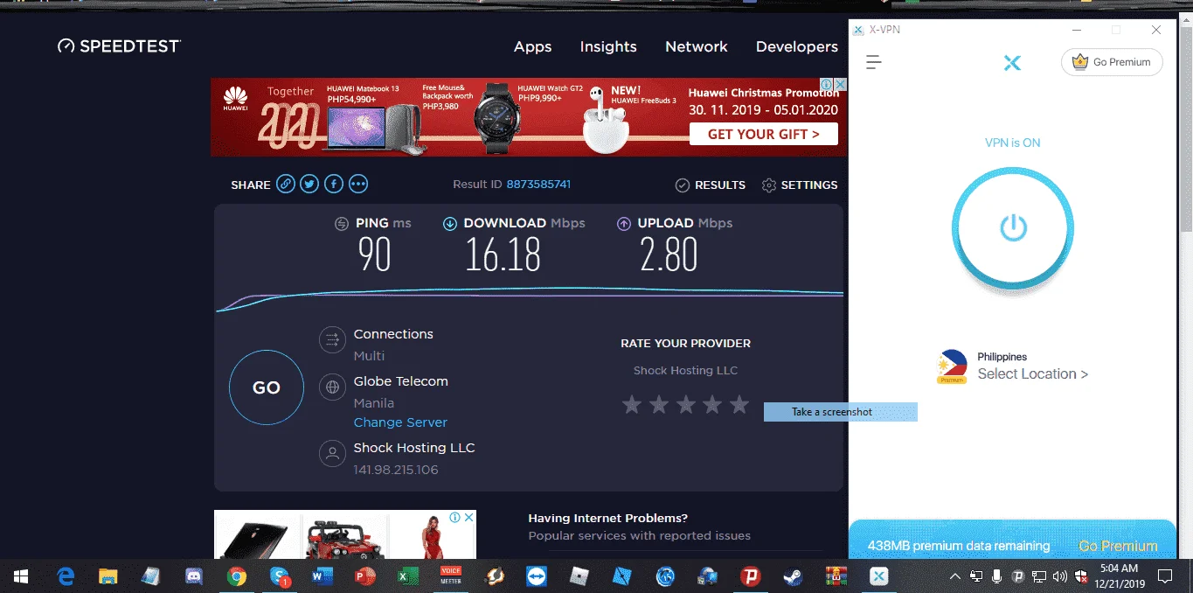1193x593 pixels.
Task: Share the result on Twitter
Action: (309, 185)
